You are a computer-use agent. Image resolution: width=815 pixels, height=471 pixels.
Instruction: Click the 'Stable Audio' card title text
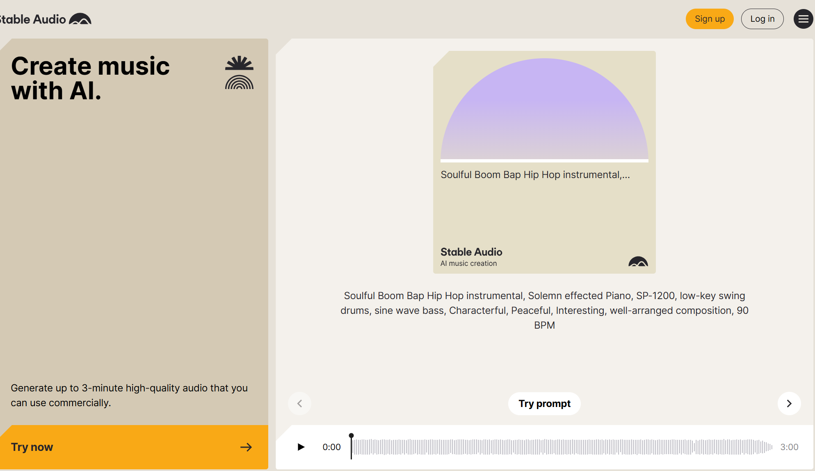[471, 252]
